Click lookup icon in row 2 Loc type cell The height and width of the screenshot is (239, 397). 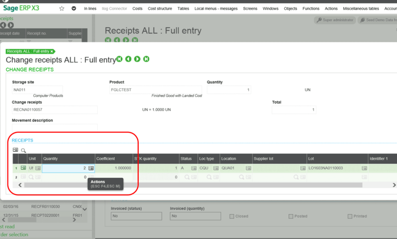pyautogui.click(x=209, y=177)
